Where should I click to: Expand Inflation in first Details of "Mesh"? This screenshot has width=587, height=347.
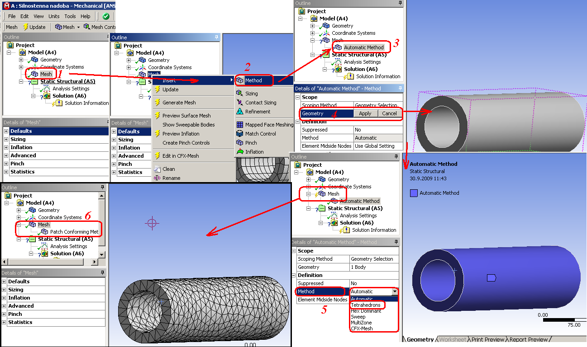coord(6,147)
